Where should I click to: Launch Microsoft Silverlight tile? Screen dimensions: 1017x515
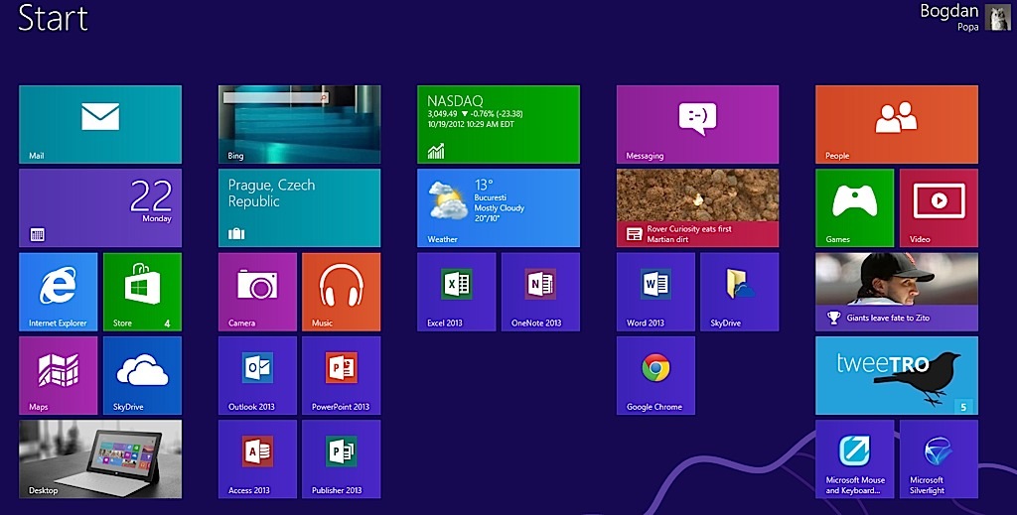[940, 458]
